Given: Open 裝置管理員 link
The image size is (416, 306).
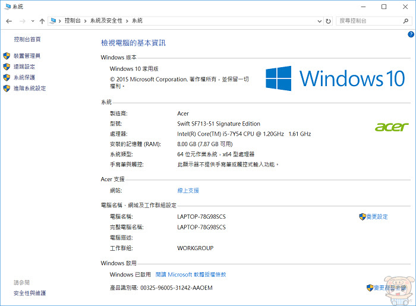Looking at the screenshot, I should (27, 56).
